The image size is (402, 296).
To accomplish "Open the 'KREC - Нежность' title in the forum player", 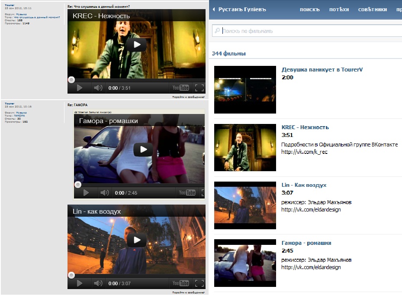I will coord(101,16).
